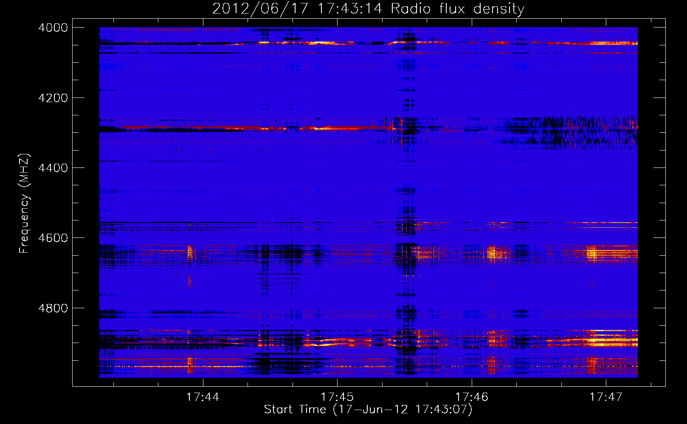Click the 4000 frequency axis label
The image size is (687, 424).
53,28
